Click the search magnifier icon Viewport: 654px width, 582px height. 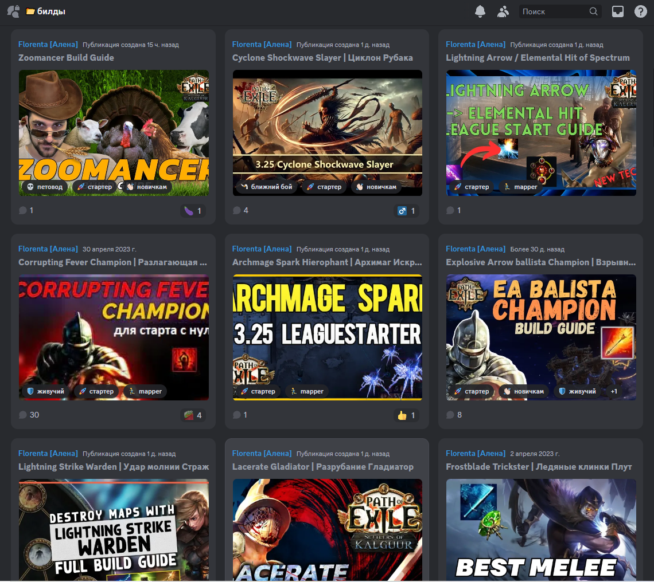pos(593,11)
